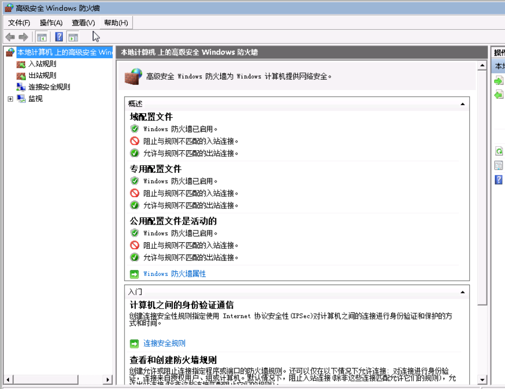Click the import policy green arrow icon in action pane

(498, 80)
